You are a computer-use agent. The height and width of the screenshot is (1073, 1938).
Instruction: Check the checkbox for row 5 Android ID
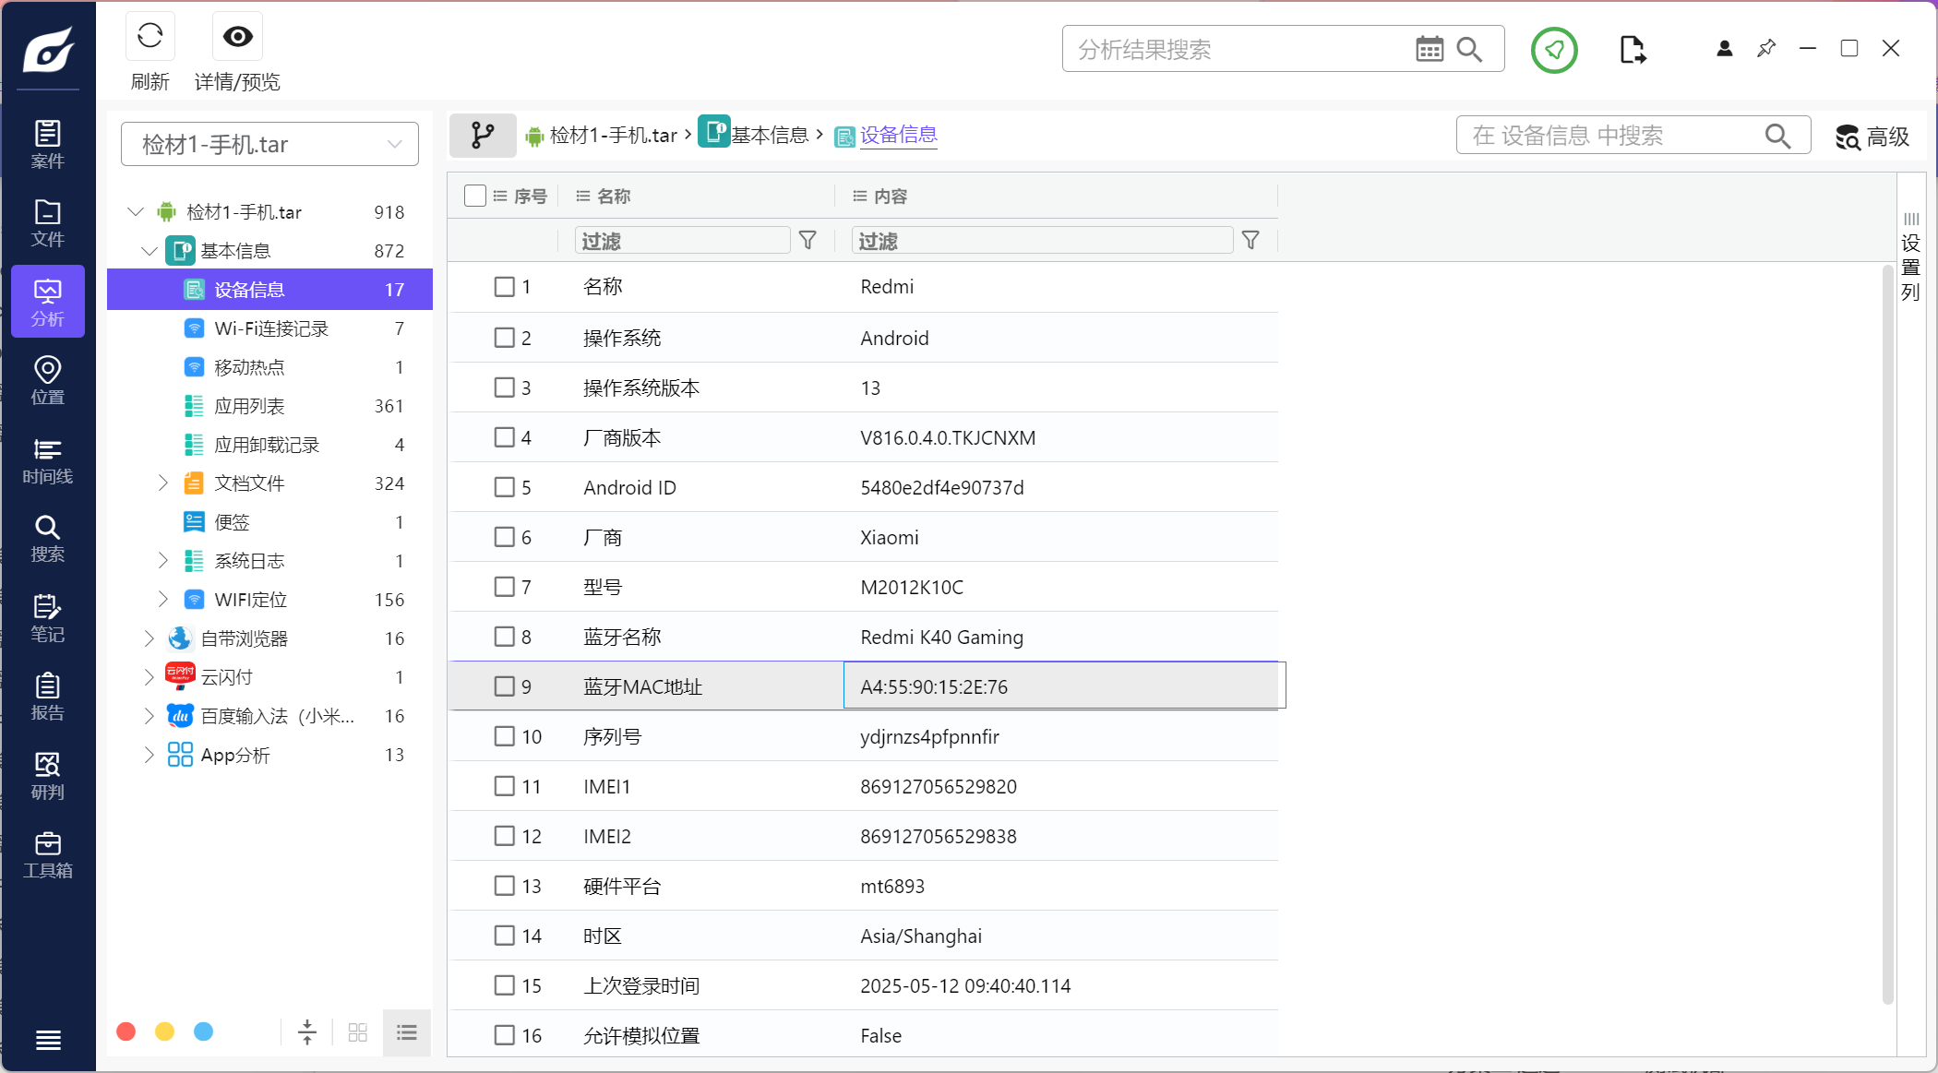[x=504, y=487]
